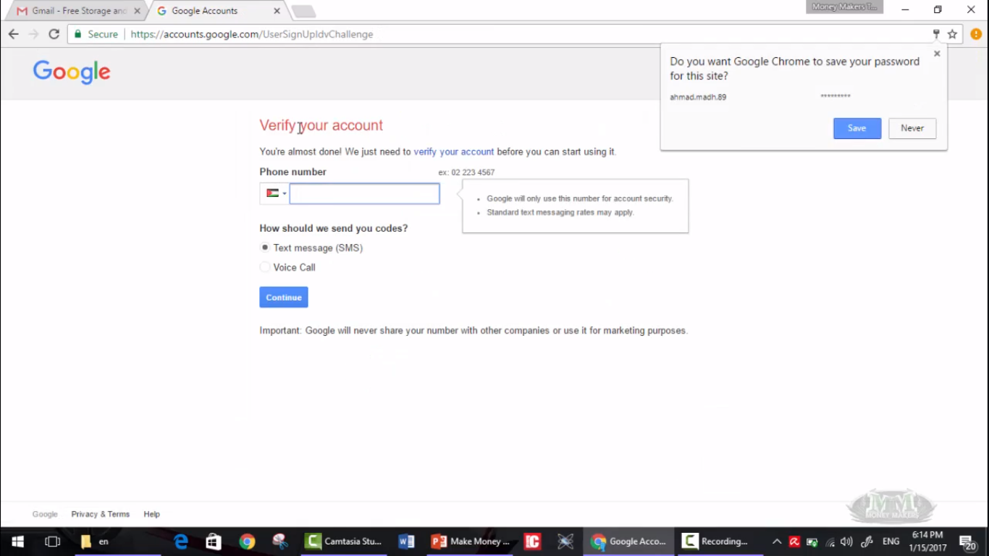Click the blue Continue button
Viewport: 989px width, 556px height.
284,298
